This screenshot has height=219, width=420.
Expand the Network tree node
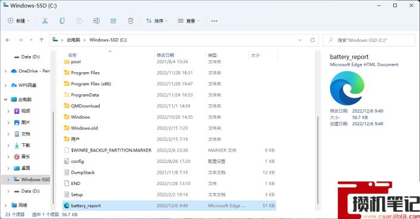[x=5, y=205]
